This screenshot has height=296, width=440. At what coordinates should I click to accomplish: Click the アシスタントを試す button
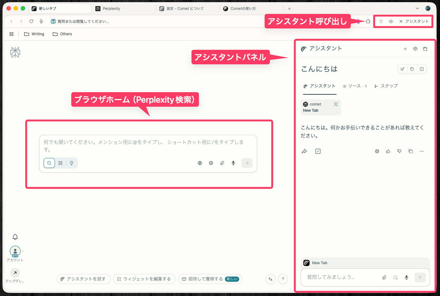coord(83,279)
